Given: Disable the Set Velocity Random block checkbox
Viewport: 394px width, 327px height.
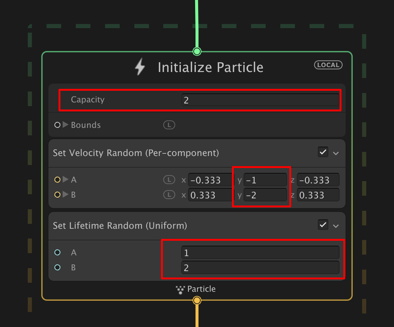Looking at the screenshot, I should (x=323, y=152).
